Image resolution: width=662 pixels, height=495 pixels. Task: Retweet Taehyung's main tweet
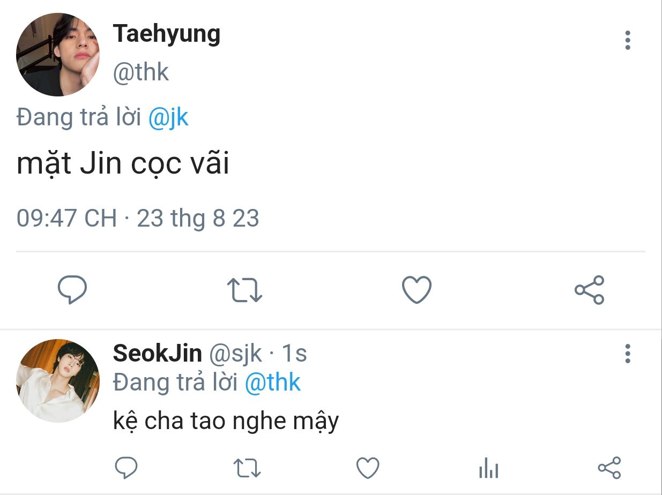coord(245,290)
